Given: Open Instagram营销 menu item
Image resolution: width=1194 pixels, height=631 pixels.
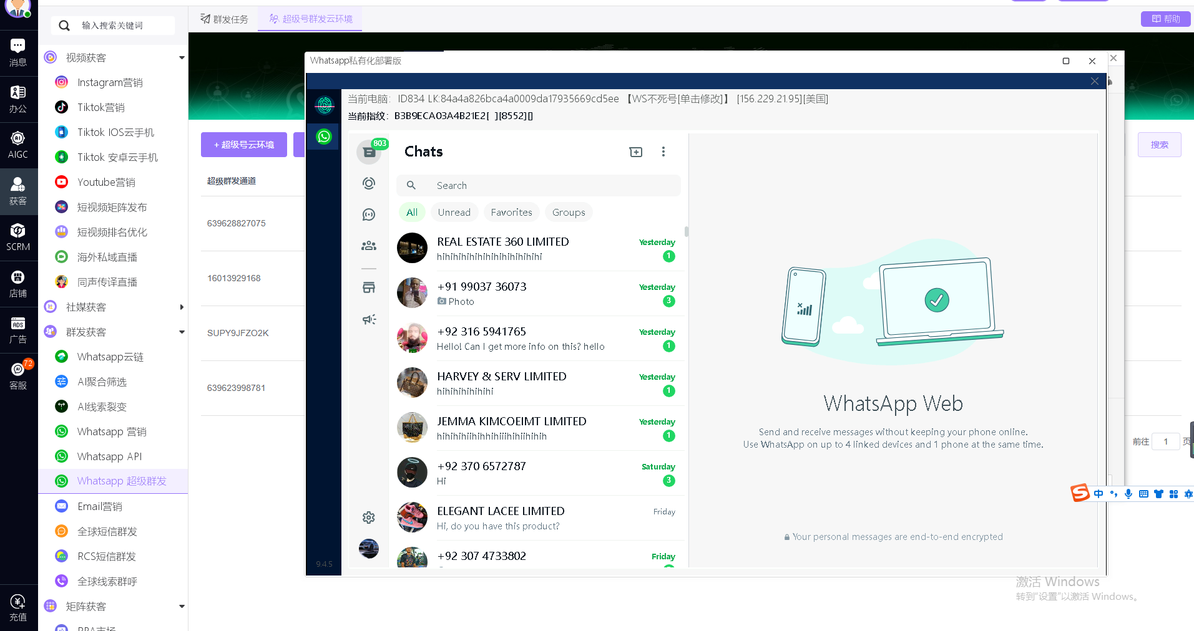Looking at the screenshot, I should click(x=110, y=83).
